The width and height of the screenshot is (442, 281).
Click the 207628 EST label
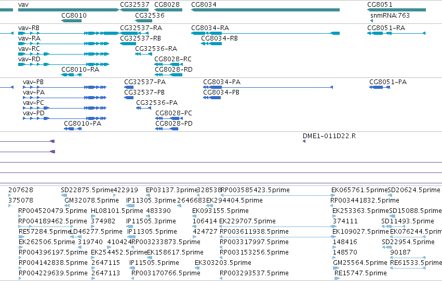[x=21, y=190]
